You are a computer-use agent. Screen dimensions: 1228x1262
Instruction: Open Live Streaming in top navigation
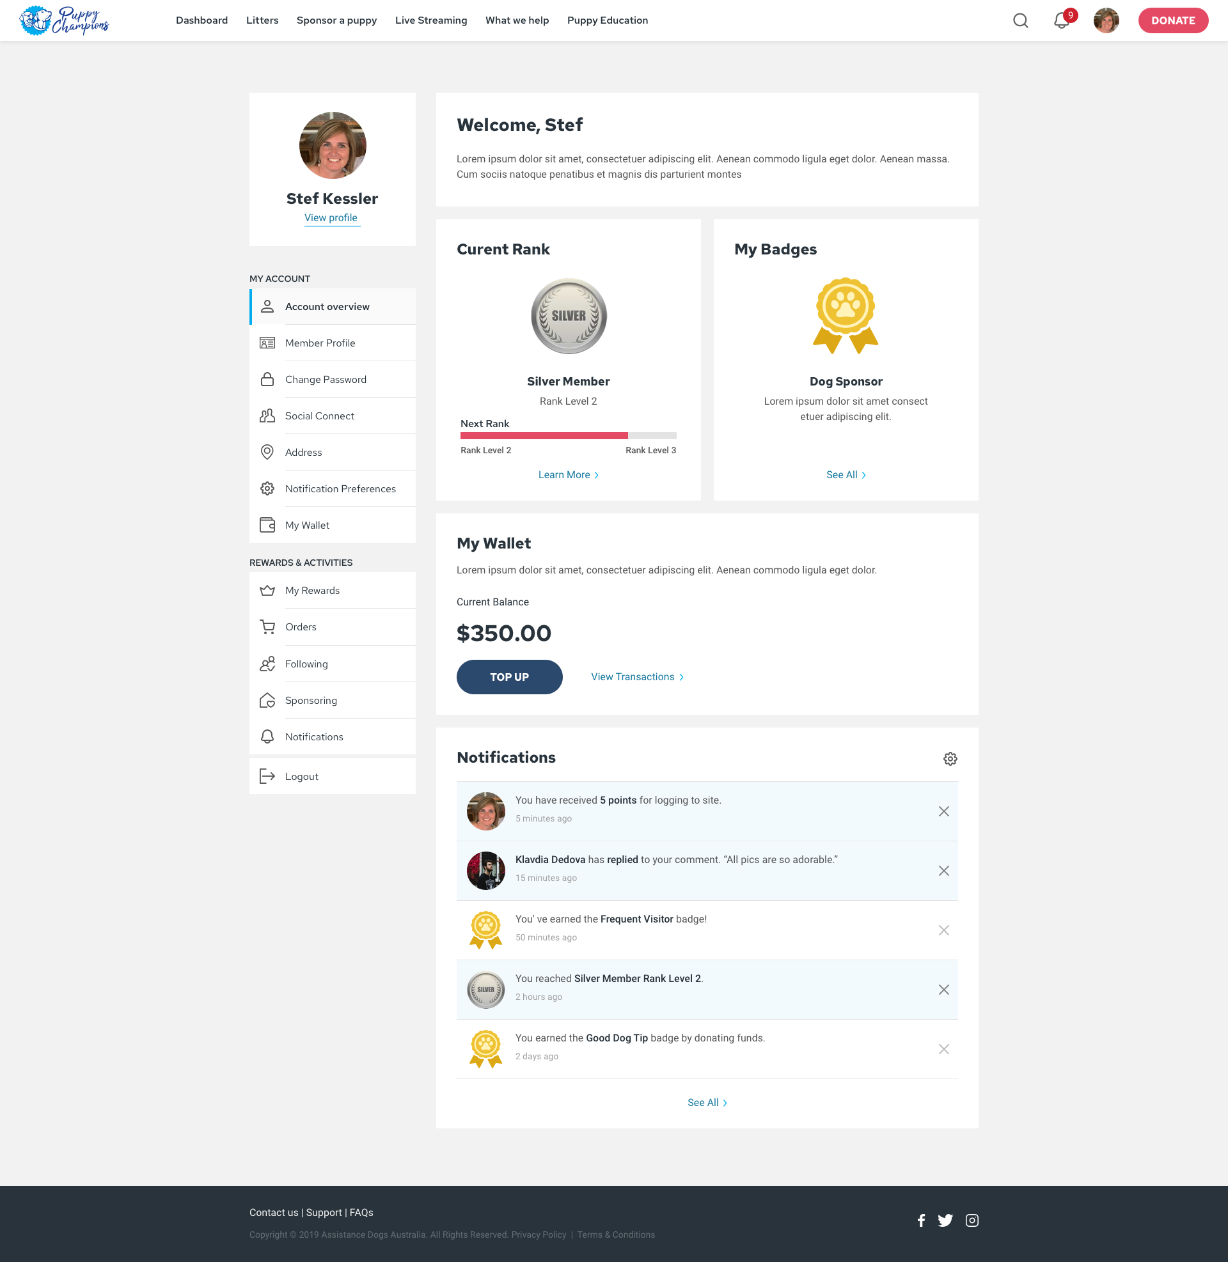click(x=431, y=20)
